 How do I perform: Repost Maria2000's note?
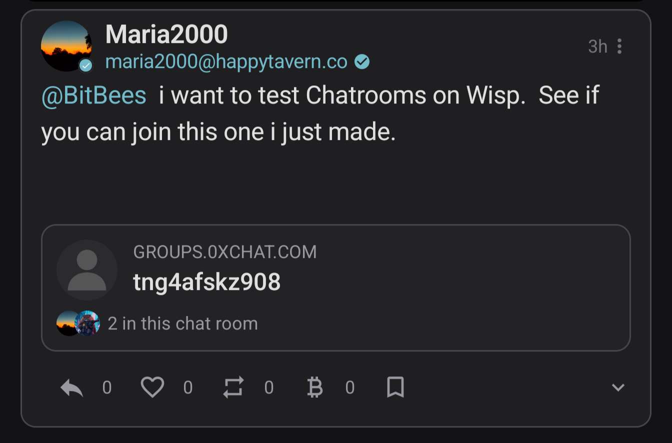(233, 387)
